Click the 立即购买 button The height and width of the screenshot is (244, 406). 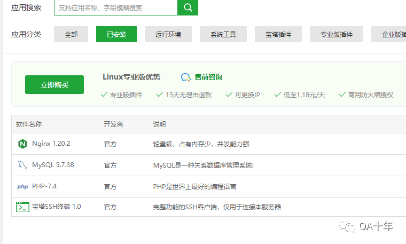pos(54,84)
